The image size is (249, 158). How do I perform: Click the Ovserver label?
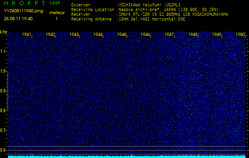(81, 5)
